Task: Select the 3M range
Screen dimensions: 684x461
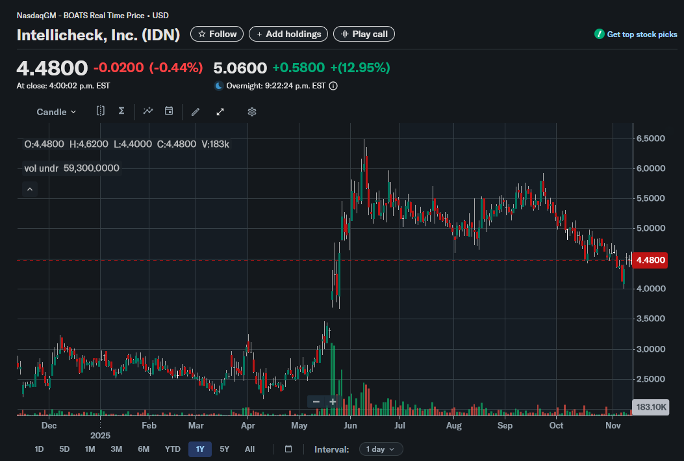Action: [116, 449]
